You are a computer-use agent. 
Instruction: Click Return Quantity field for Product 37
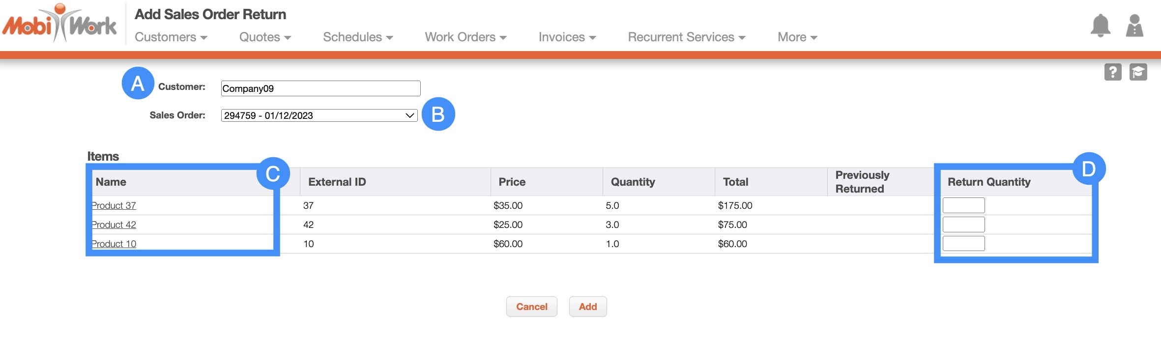(x=963, y=205)
